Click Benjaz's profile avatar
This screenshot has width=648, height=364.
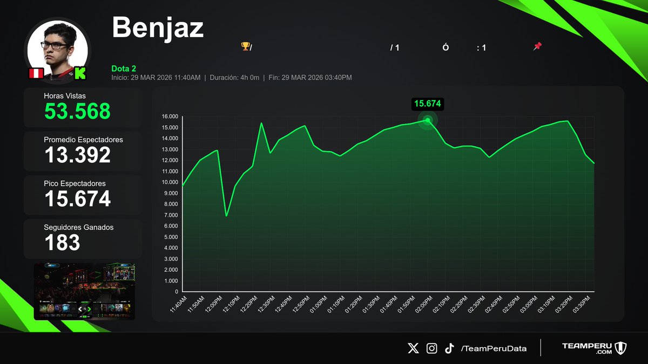tap(58, 50)
